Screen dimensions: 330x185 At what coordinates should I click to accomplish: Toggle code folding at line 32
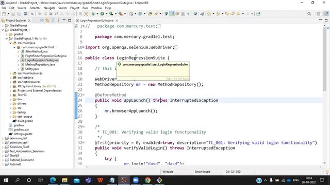point(84,143)
